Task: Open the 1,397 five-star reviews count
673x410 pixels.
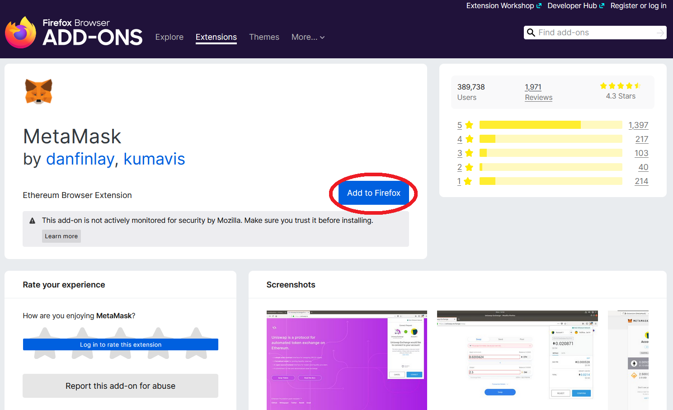Action: (x=638, y=125)
